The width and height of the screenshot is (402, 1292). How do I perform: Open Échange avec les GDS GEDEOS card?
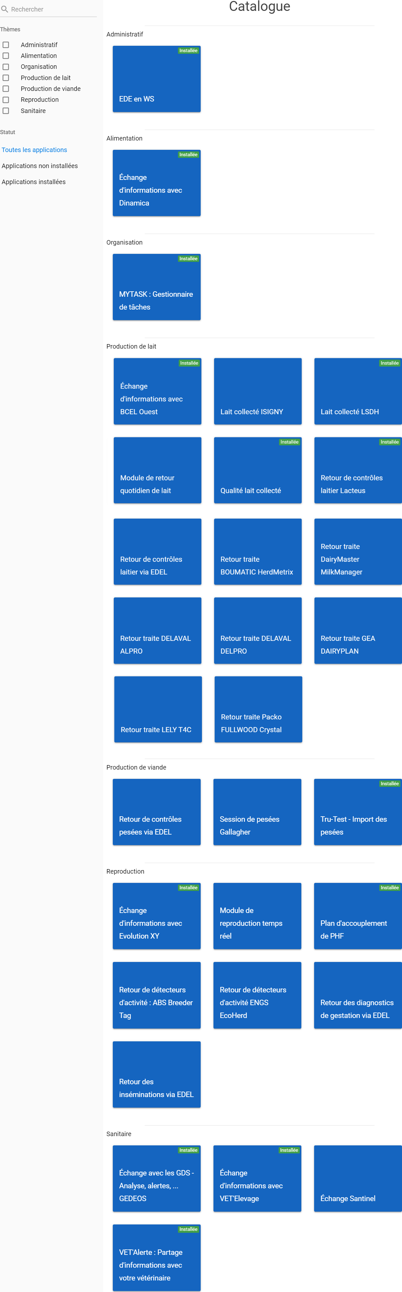157,1179
